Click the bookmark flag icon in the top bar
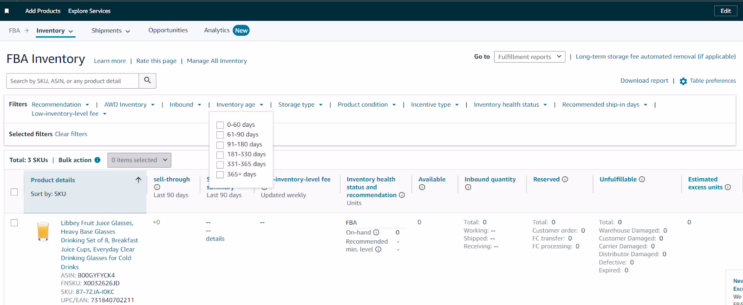This screenshot has width=743, height=305. [x=7, y=11]
